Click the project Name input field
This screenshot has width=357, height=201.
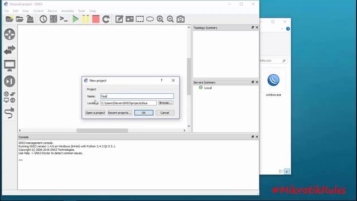(x=137, y=96)
